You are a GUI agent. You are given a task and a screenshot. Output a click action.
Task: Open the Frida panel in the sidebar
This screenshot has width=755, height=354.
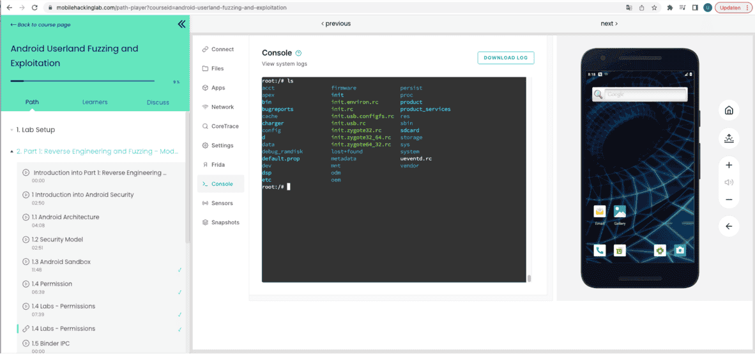(x=217, y=165)
